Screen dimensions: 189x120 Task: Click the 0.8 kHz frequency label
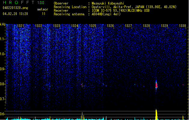tap(2, 84)
